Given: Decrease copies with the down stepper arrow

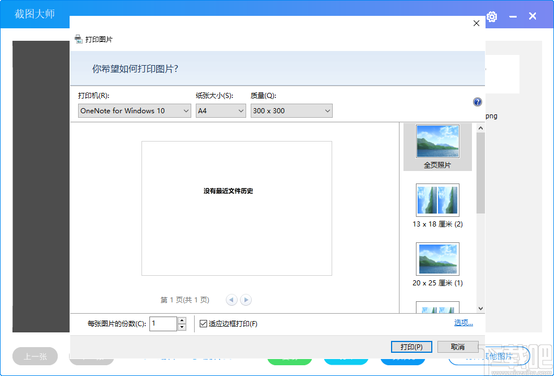Looking at the screenshot, I should coord(181,327).
